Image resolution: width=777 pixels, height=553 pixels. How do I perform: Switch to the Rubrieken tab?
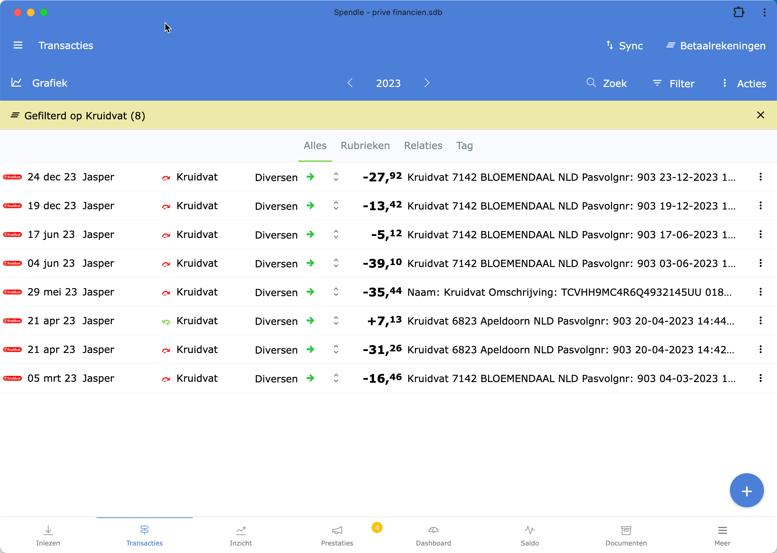coord(365,146)
